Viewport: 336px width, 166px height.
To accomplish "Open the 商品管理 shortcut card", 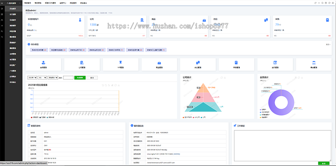I will [x=159, y=64].
